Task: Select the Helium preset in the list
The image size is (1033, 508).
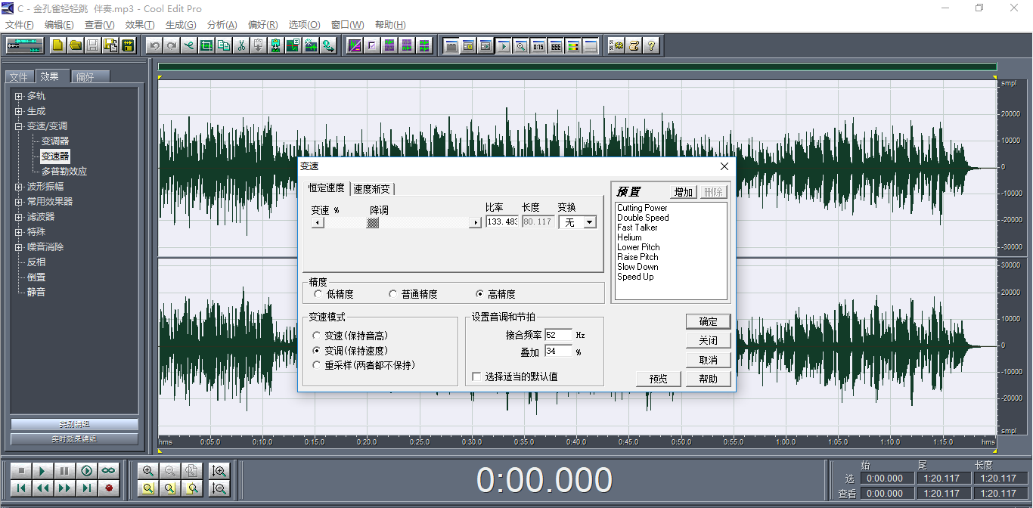Action: pyautogui.click(x=629, y=237)
